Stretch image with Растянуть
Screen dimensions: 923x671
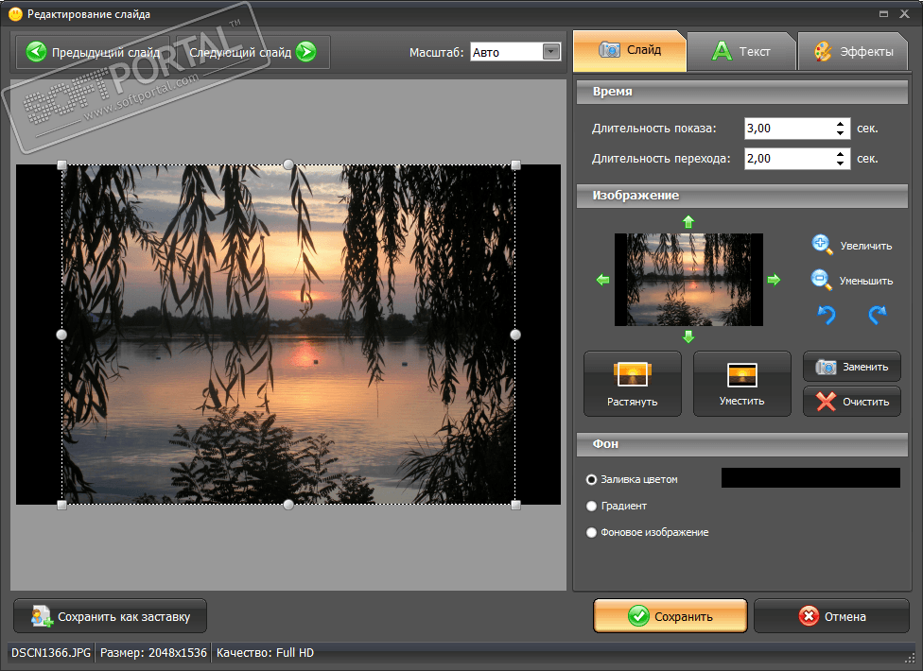point(633,384)
